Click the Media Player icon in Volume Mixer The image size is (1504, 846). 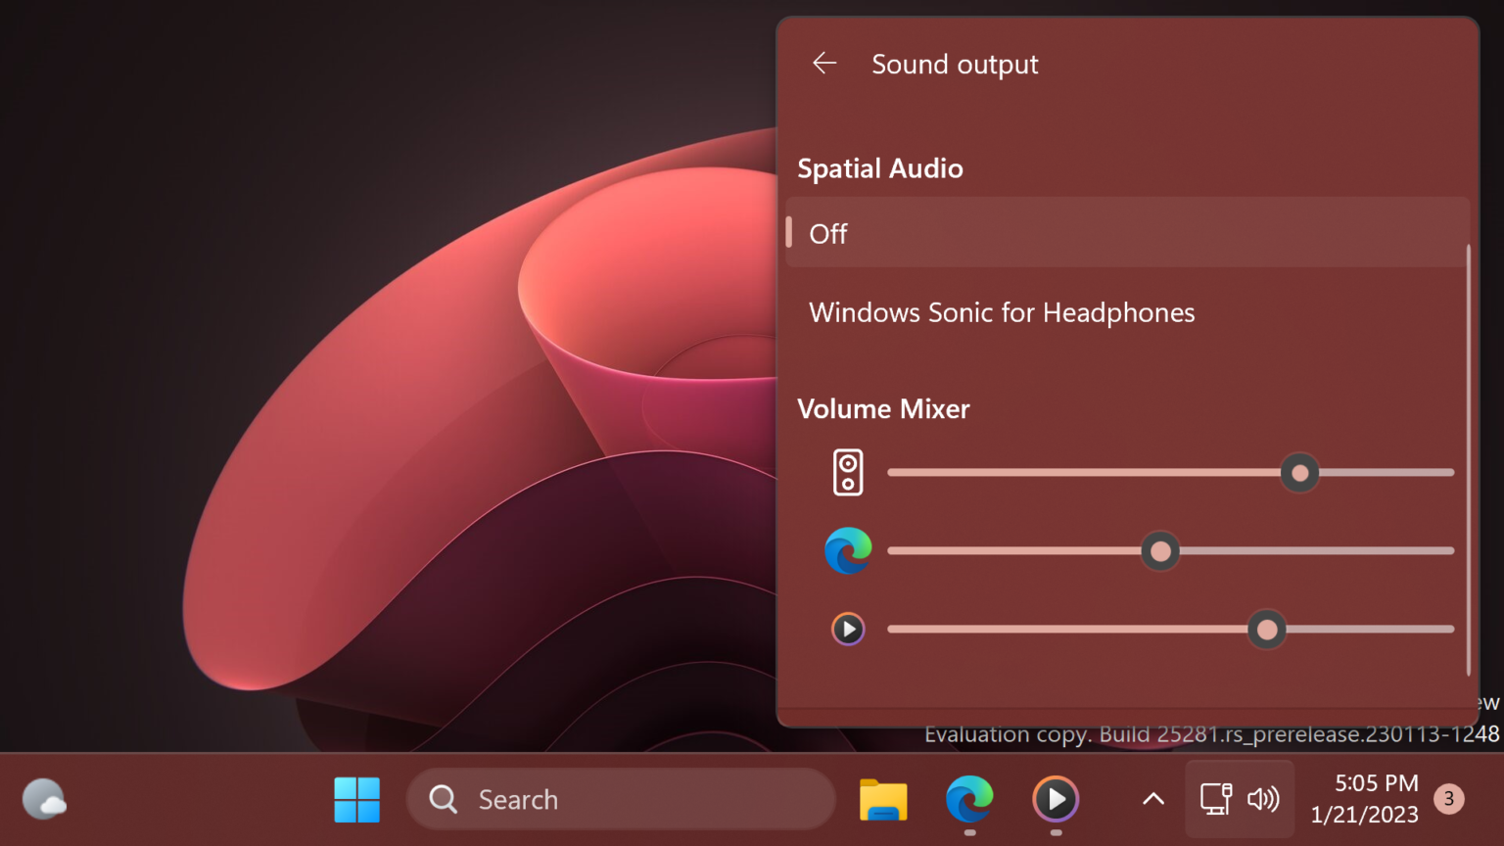tap(847, 629)
